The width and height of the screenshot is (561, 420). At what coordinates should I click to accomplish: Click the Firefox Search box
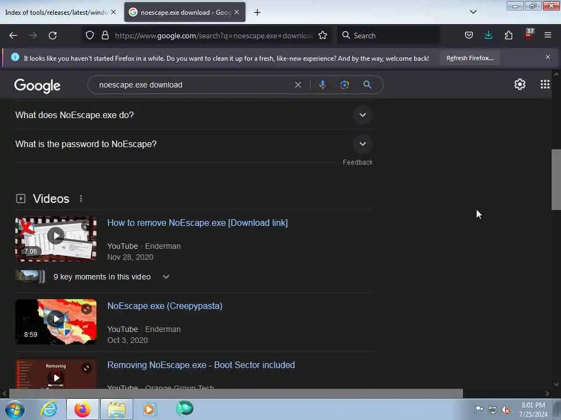pyautogui.click(x=389, y=36)
